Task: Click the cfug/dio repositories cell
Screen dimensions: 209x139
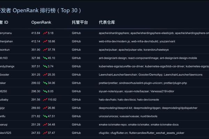Action: (x=141, y=133)
